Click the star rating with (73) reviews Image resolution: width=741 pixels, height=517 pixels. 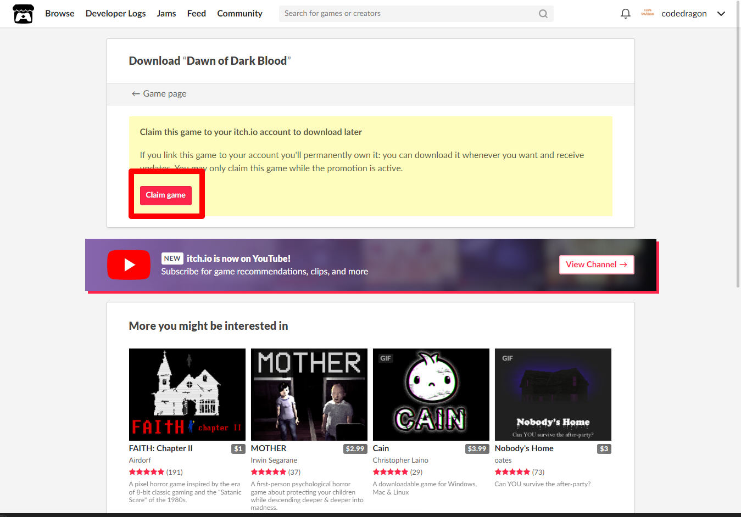[x=520, y=472]
